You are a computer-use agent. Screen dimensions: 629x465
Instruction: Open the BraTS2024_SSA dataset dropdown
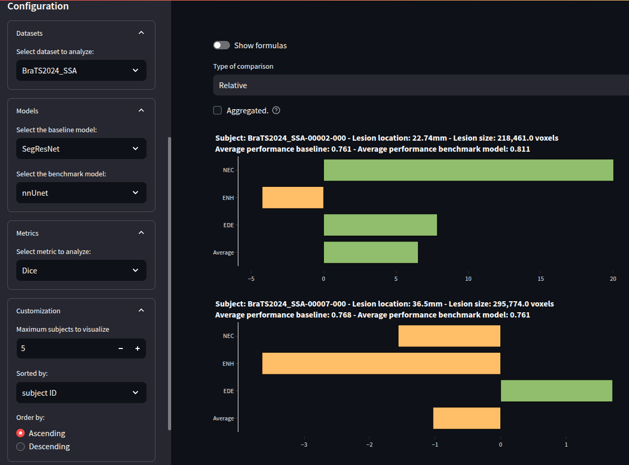tap(81, 70)
